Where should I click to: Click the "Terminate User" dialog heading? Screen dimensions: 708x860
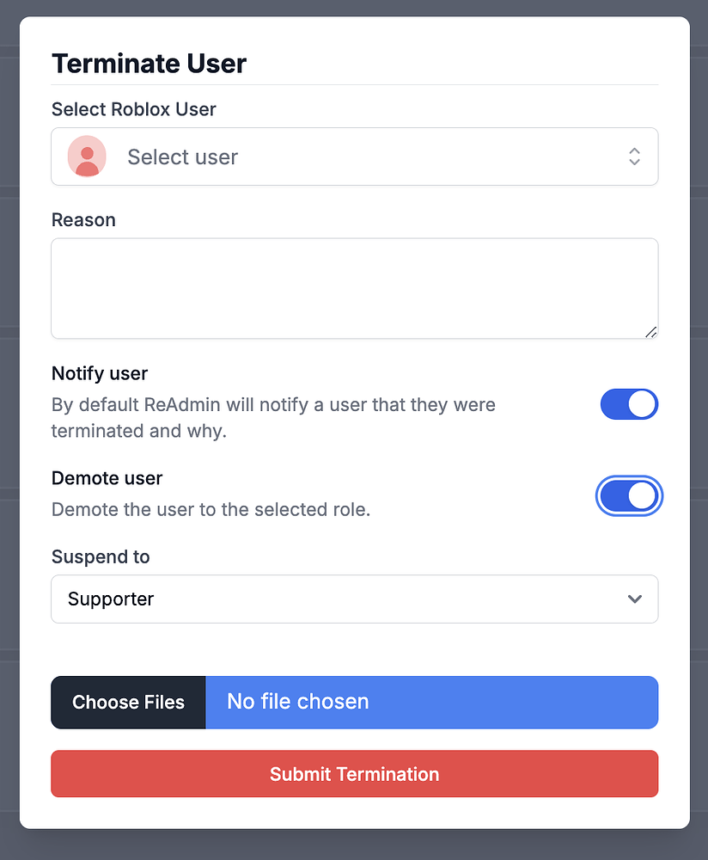point(150,64)
